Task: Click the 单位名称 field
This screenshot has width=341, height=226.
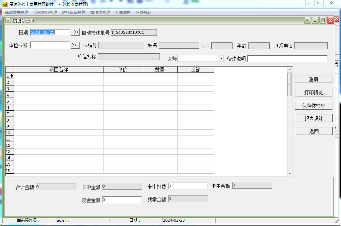Action: pos(129,57)
